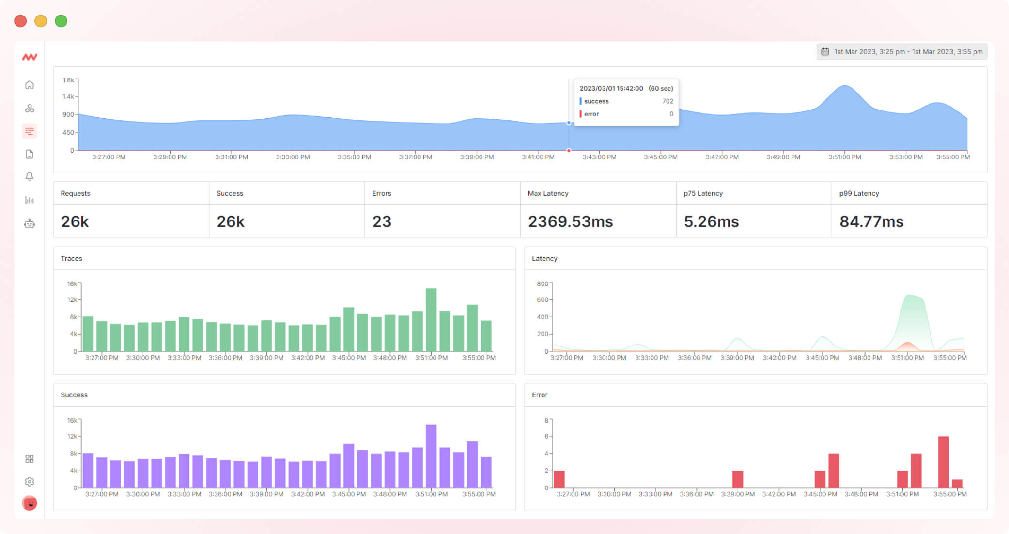Viewport: 1009px width, 534px height.
Task: Select the Requests metric card
Action: (131, 208)
